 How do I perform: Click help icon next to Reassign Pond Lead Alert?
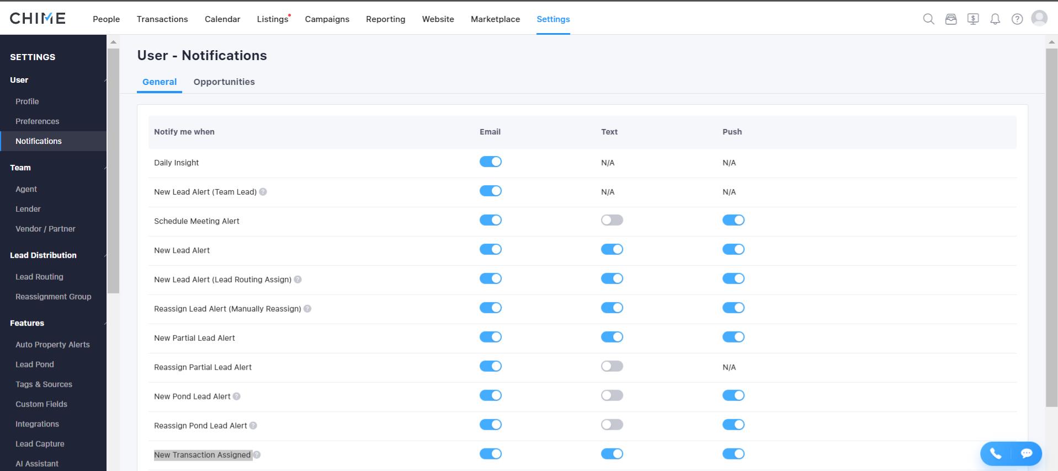253,426
